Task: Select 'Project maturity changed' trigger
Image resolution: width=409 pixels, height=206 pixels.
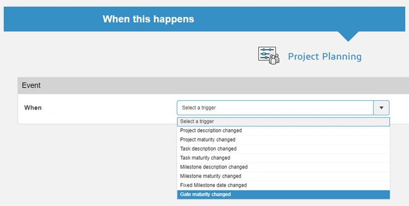Action: [208, 140]
